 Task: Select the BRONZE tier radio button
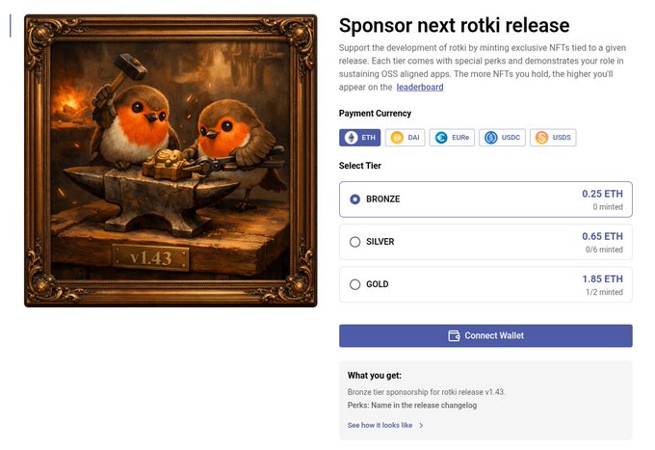[x=355, y=199]
